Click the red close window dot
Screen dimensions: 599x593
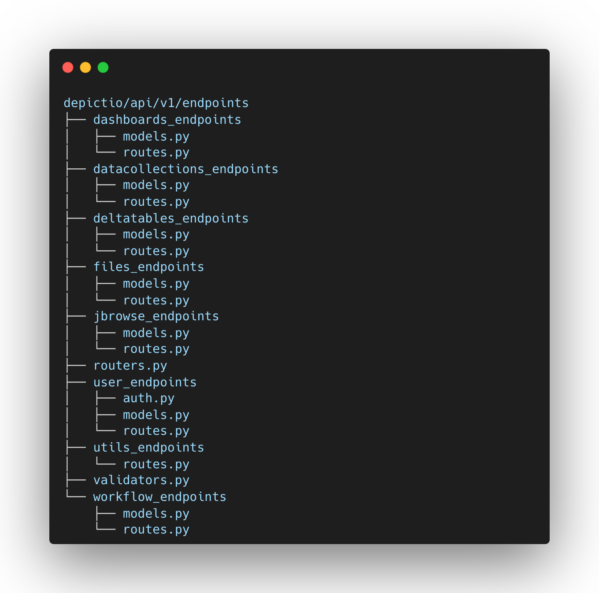[68, 67]
